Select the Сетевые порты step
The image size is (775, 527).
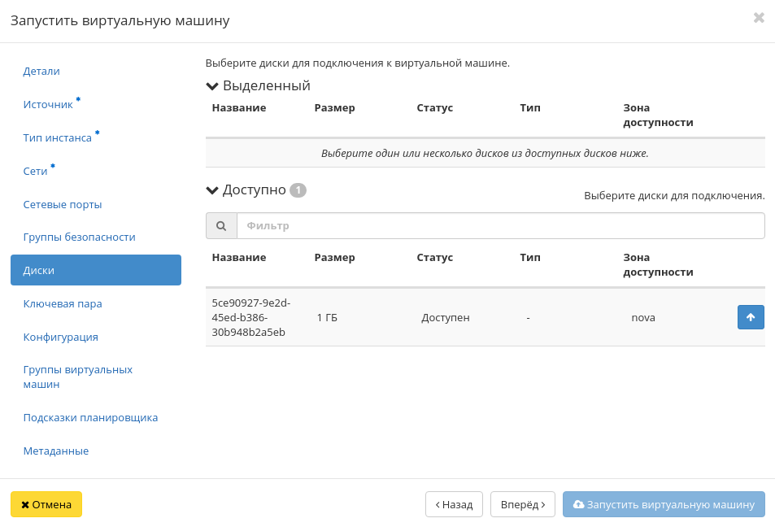tap(63, 204)
